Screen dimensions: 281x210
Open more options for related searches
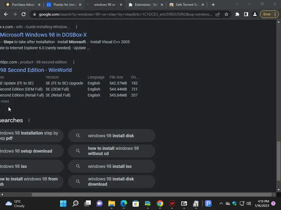coord(29,120)
